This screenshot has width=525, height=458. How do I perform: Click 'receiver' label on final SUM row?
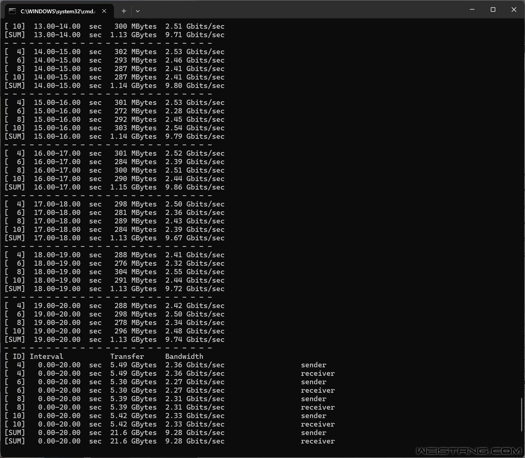pos(318,441)
